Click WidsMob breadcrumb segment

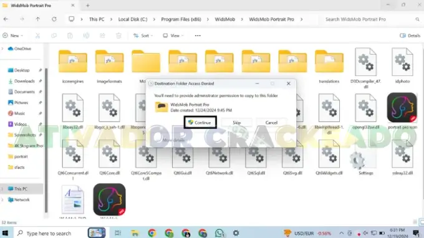225,19
